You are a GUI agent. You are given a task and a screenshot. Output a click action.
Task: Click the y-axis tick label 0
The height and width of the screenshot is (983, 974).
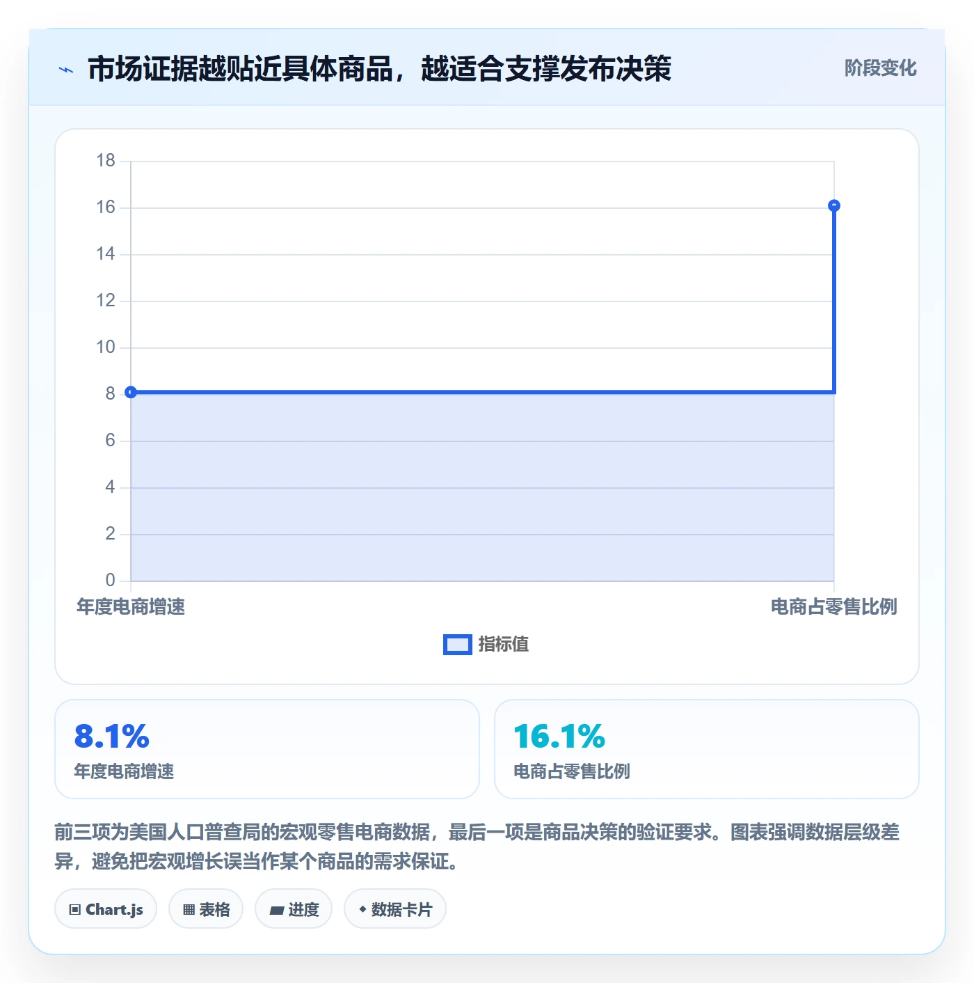[x=111, y=581]
